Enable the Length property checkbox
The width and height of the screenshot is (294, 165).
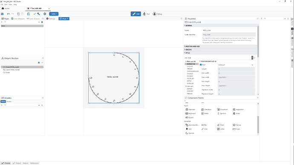(x=201, y=69)
